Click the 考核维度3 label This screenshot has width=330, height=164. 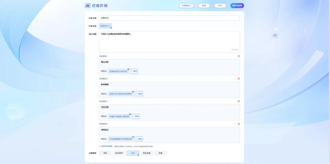pos(103,101)
